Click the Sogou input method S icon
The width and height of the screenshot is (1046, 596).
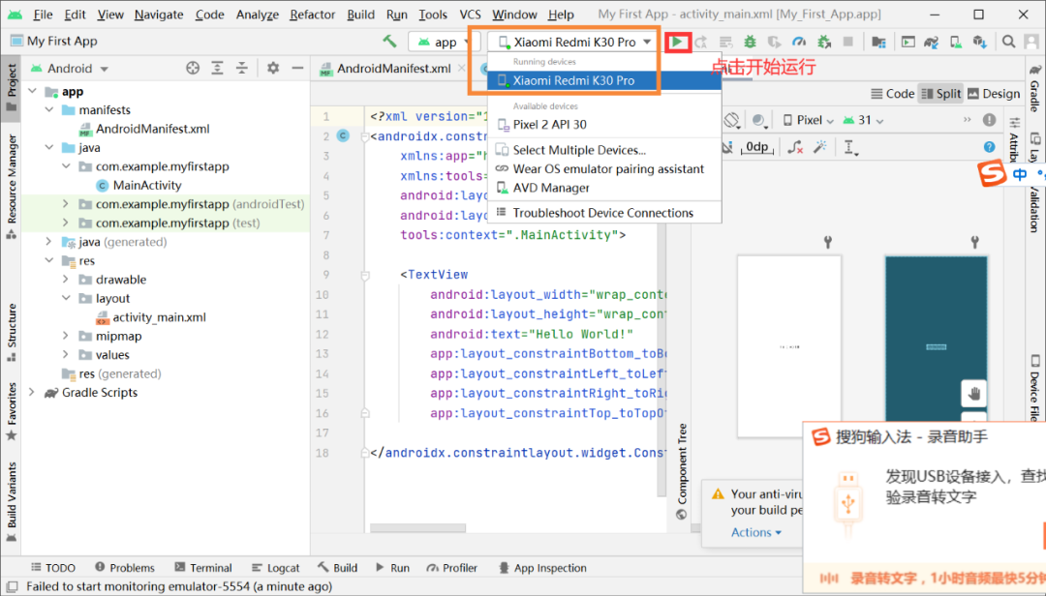(x=992, y=175)
